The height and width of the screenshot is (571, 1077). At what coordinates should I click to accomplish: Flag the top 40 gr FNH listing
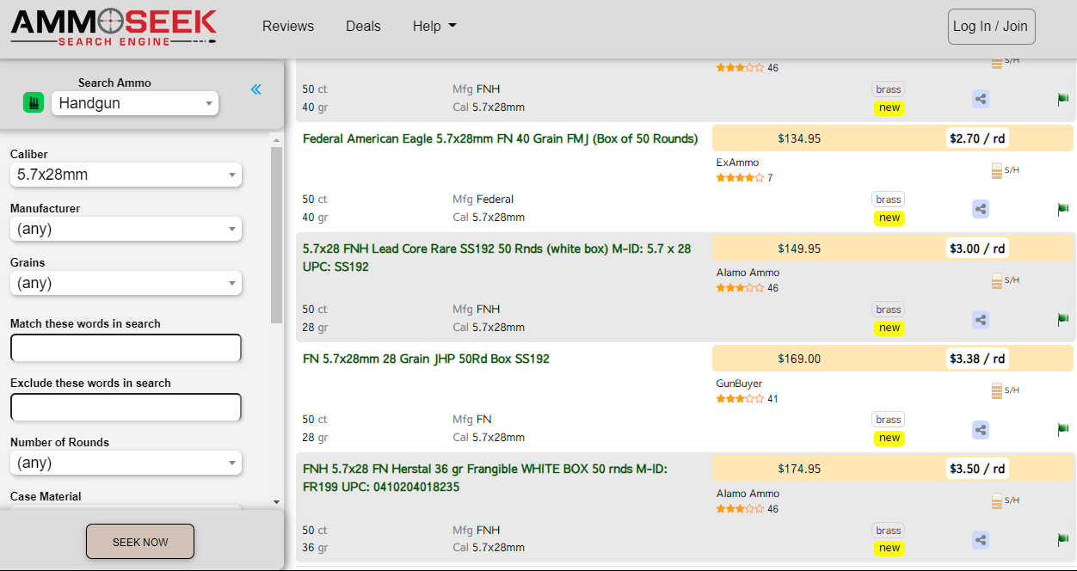(x=1062, y=99)
